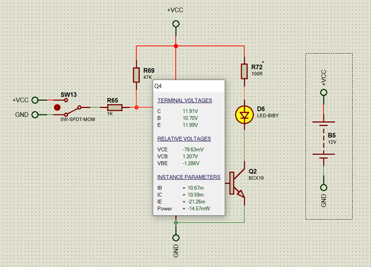This screenshot has height=267, width=371.
Task: Toggle the SW13 red actuator button
Action: click(x=57, y=107)
